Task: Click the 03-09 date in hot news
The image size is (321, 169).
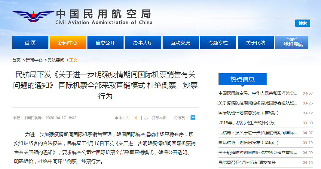Action: coord(308,123)
